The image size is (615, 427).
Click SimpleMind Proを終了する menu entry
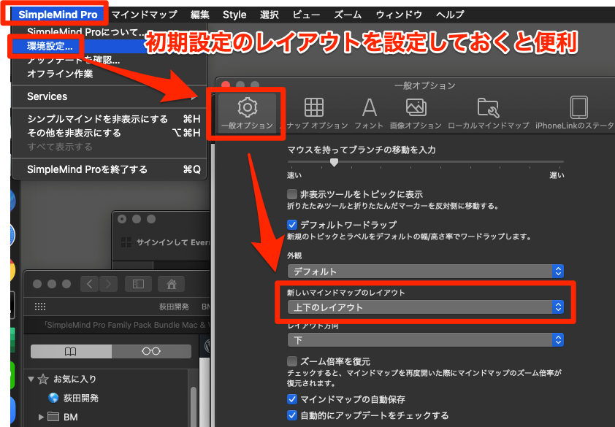87,169
